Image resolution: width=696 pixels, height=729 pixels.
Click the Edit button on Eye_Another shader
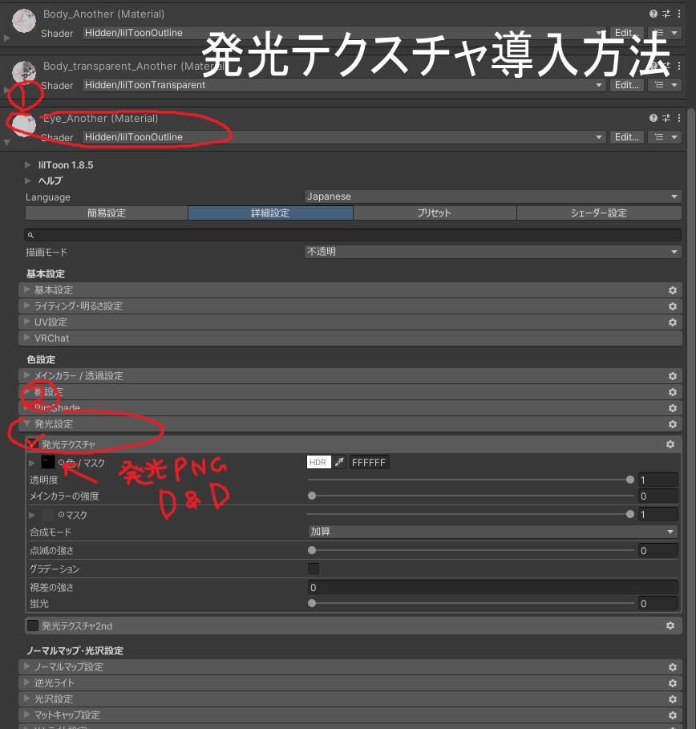click(627, 136)
